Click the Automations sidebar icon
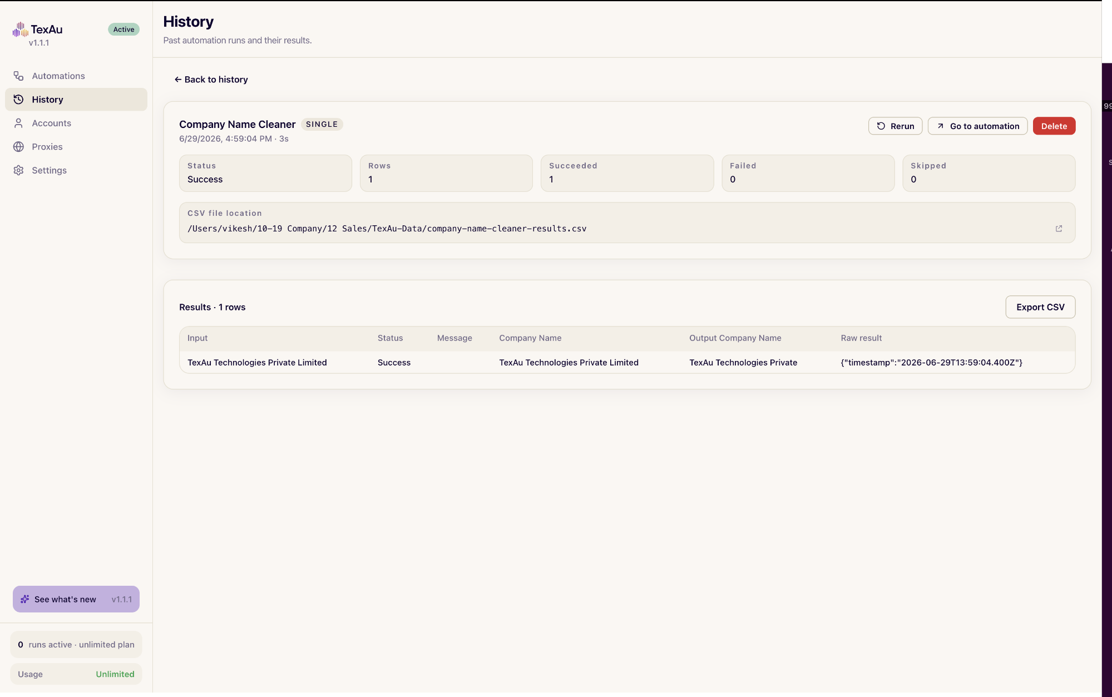The height and width of the screenshot is (697, 1112). 18,76
